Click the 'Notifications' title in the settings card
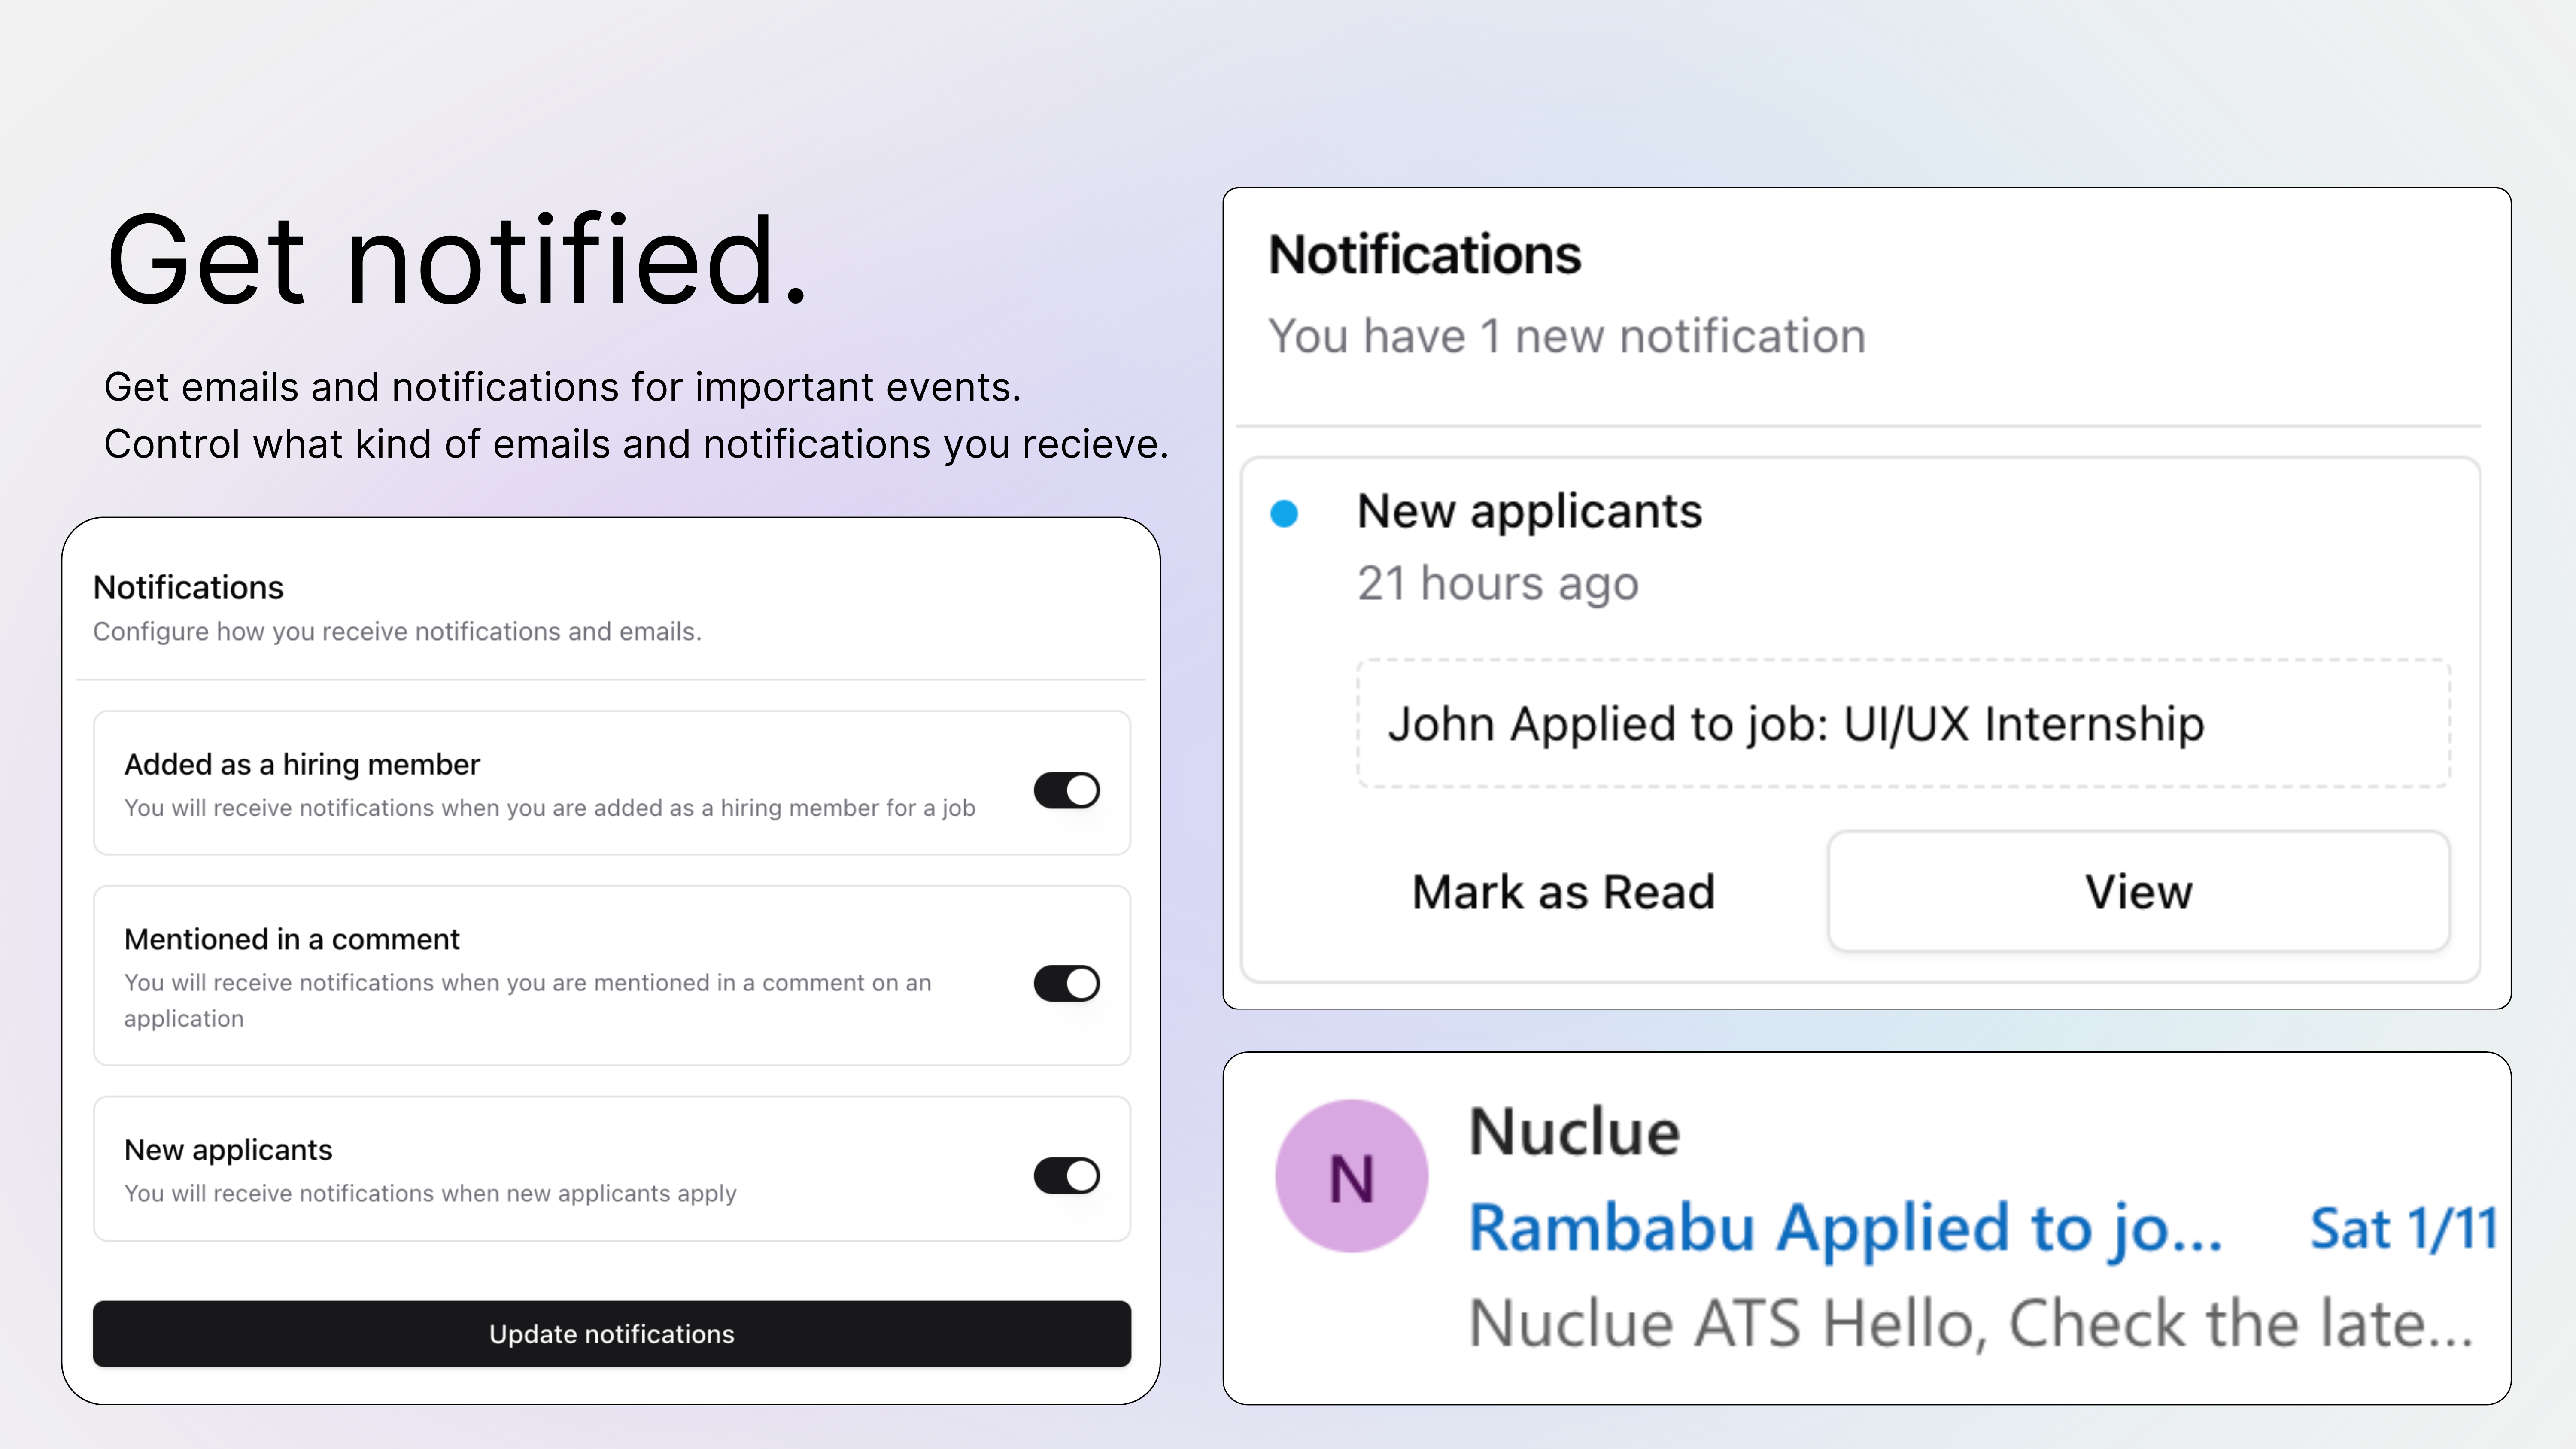This screenshot has width=2576, height=1449. [x=188, y=588]
